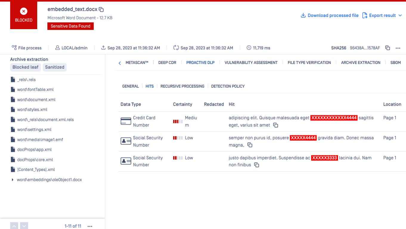Go to previous page with up arrow

point(14,226)
